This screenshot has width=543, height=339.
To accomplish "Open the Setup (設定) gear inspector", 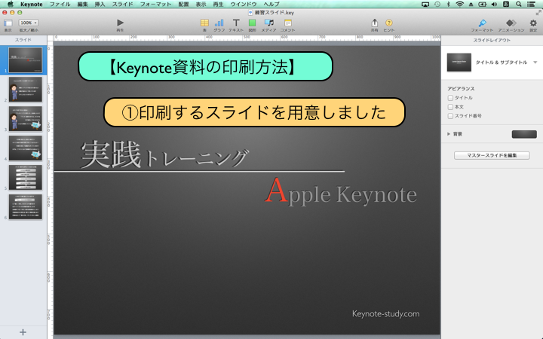I will pyautogui.click(x=533, y=23).
